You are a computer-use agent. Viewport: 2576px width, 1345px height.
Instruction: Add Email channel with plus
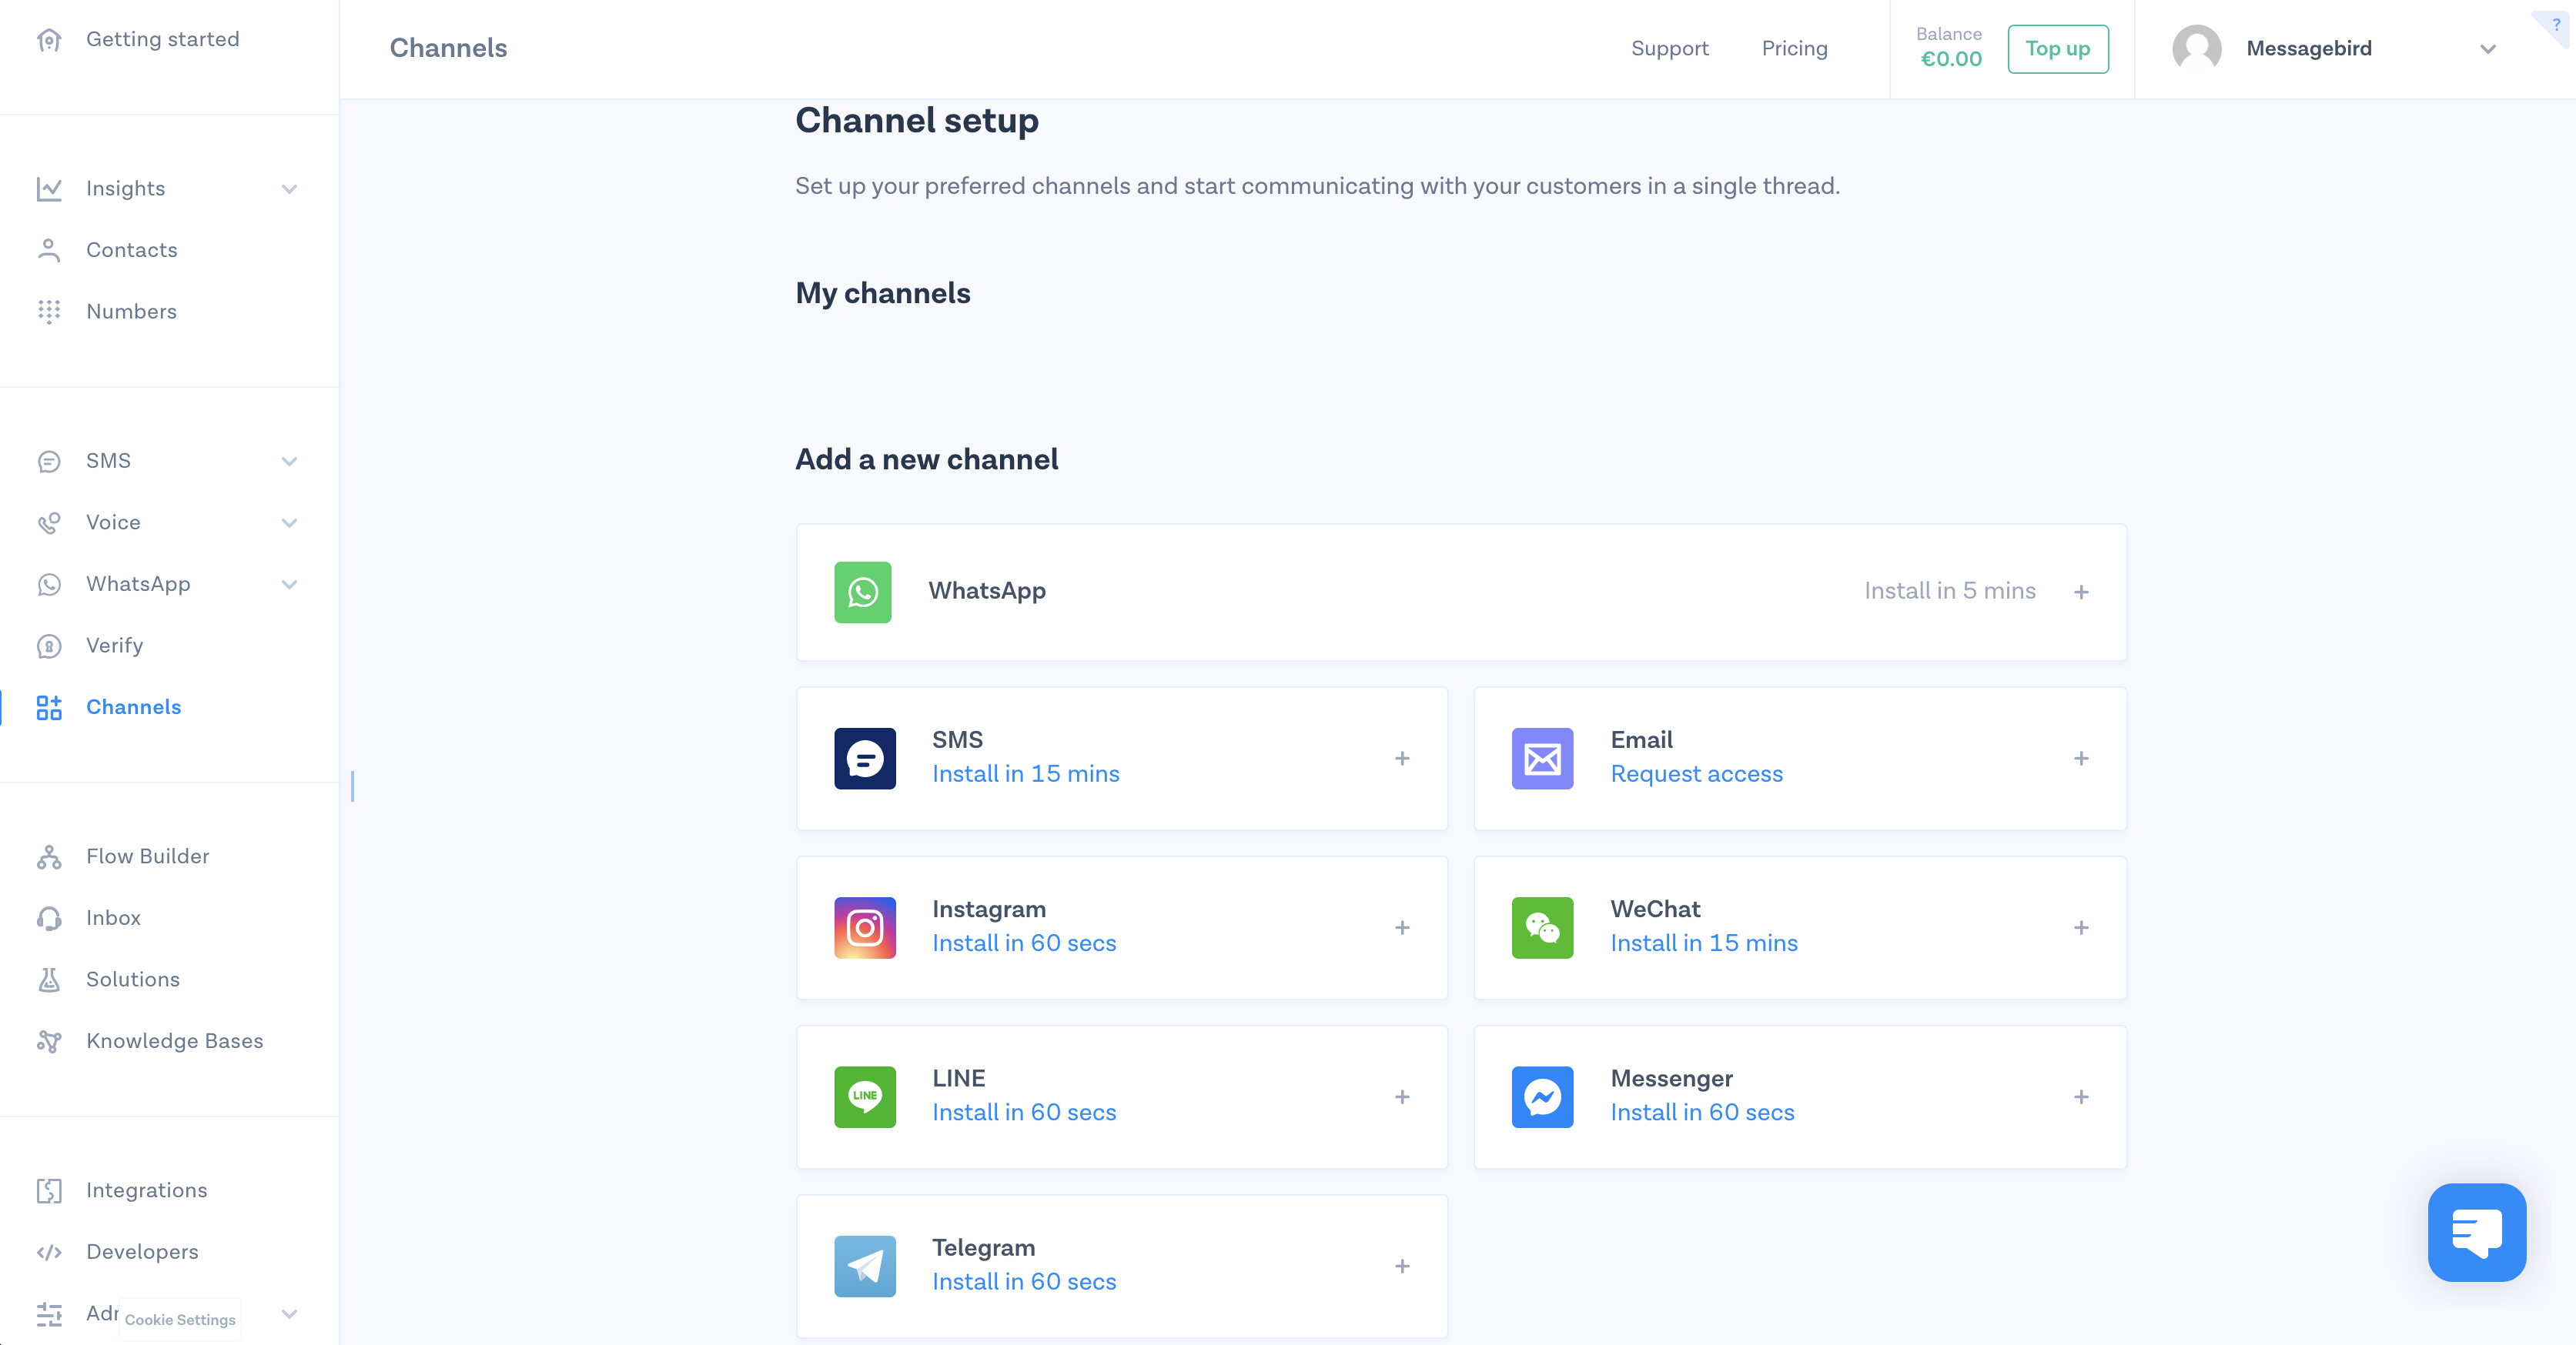click(2081, 759)
